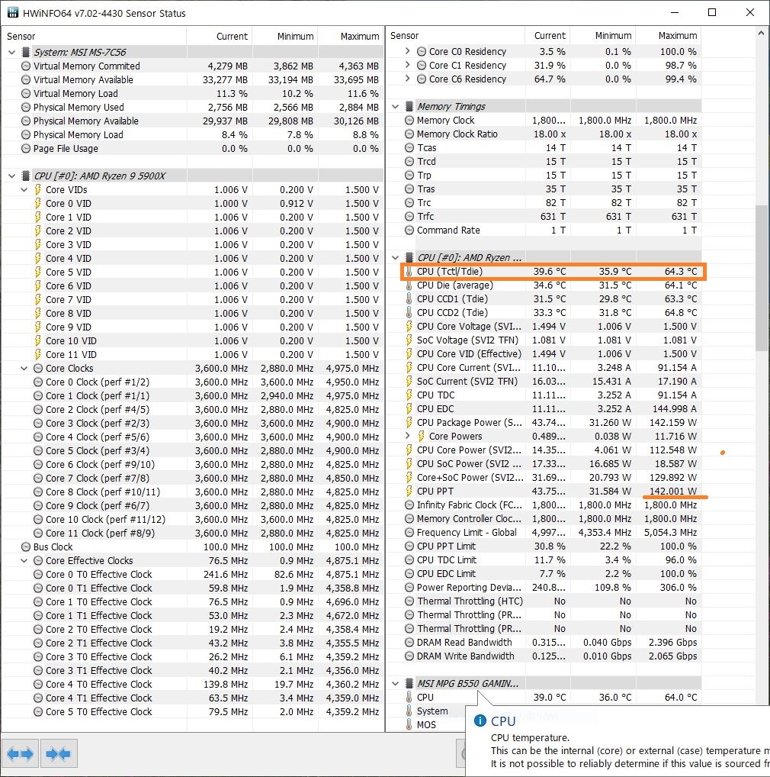Click the chip icon beside Memory Timings
The height and width of the screenshot is (777, 770).
pos(409,106)
